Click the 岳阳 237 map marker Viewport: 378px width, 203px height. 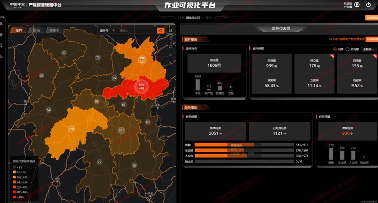(142, 60)
